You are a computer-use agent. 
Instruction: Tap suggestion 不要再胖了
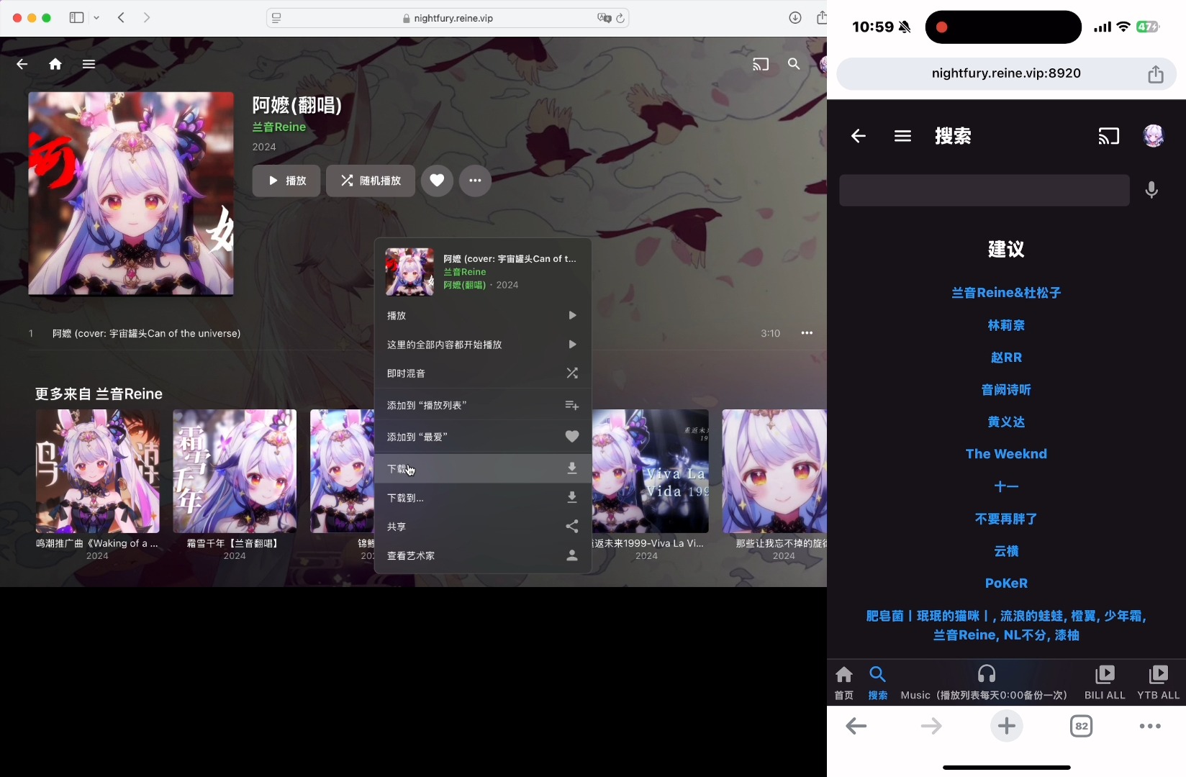point(1006,519)
